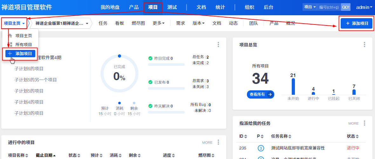Sort projects by 截止日期 column

(x=46, y=156)
